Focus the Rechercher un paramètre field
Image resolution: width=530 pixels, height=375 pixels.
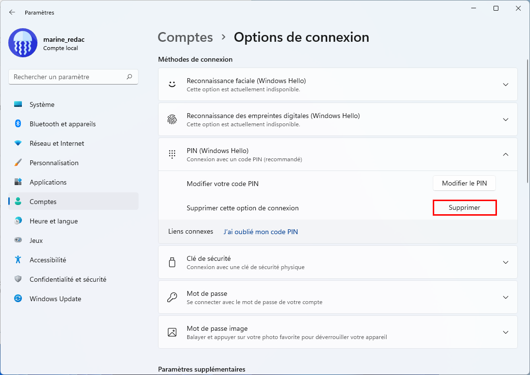pyautogui.click(x=73, y=77)
